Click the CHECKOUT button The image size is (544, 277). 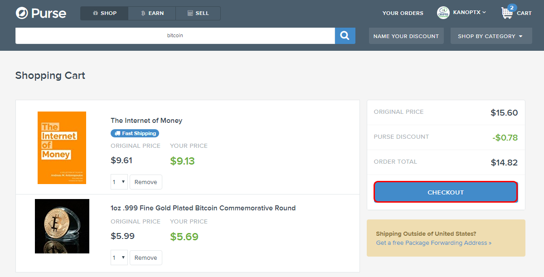pos(446,192)
